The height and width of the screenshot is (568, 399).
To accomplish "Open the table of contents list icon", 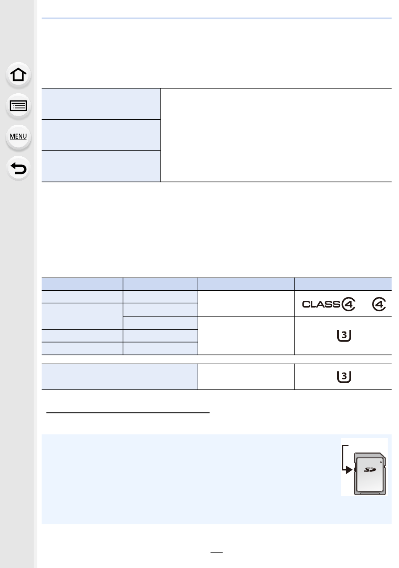I will pyautogui.click(x=18, y=106).
